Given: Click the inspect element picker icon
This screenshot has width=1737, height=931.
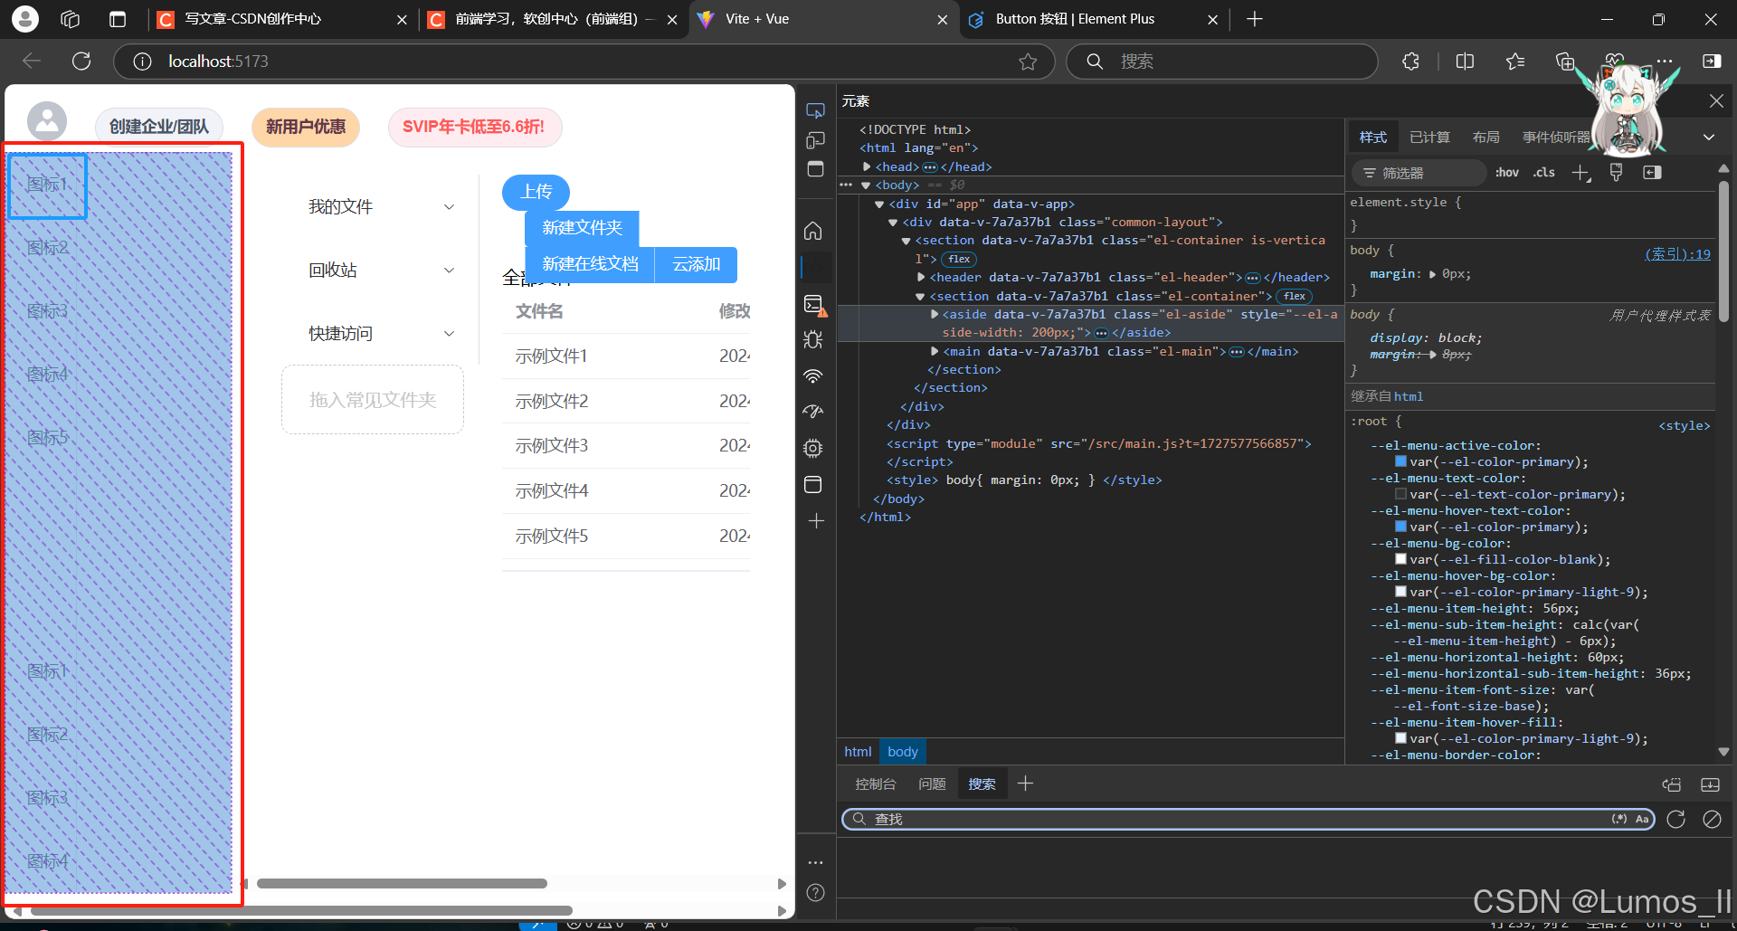Looking at the screenshot, I should (x=815, y=110).
